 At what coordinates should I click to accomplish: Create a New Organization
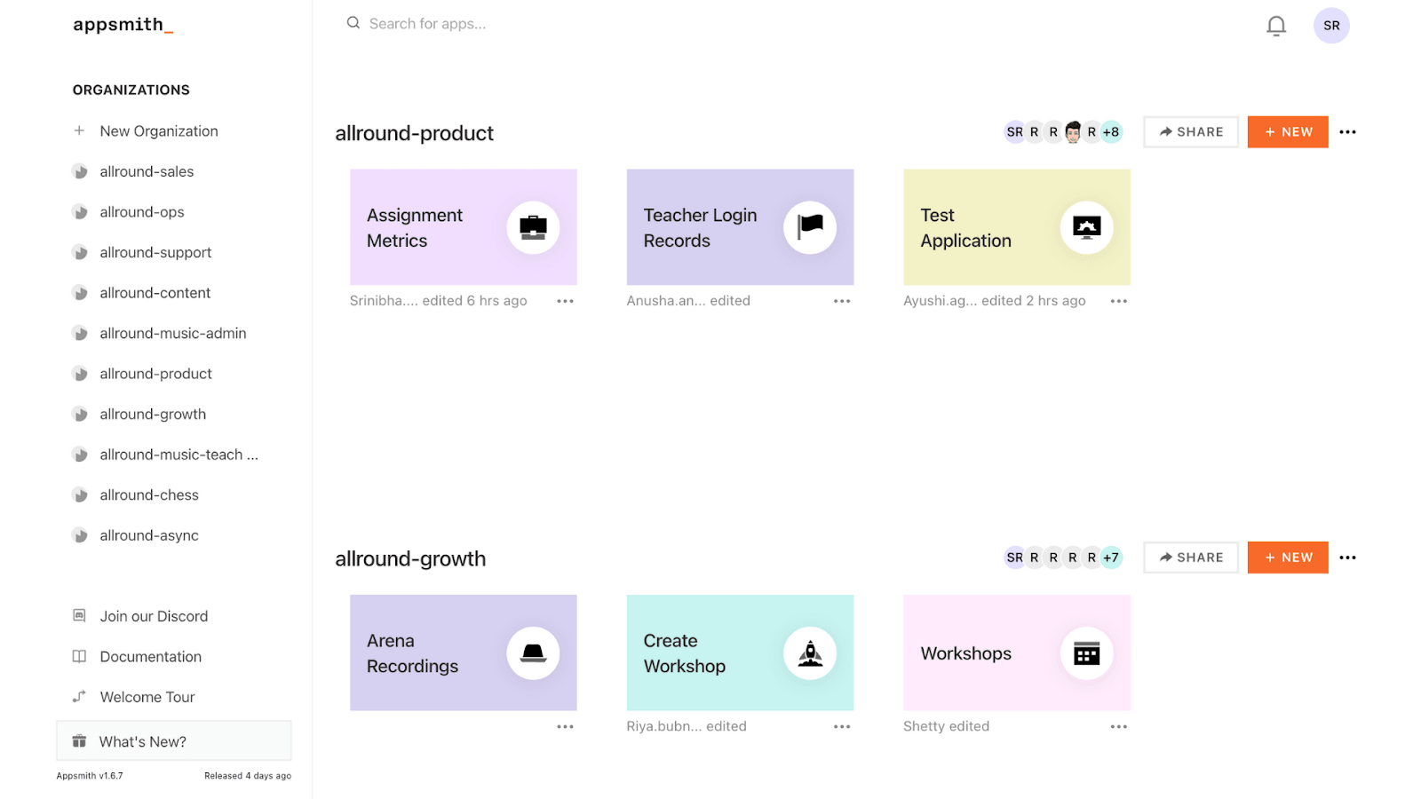click(158, 131)
